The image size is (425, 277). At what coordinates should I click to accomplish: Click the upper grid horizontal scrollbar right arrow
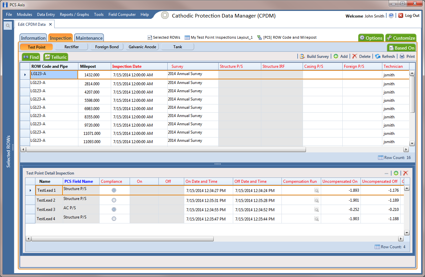coord(406,149)
